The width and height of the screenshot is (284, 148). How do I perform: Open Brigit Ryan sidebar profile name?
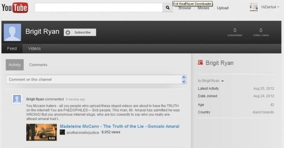click(219, 63)
